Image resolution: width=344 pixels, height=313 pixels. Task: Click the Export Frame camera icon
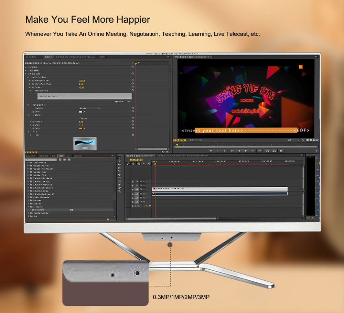tap(281, 151)
